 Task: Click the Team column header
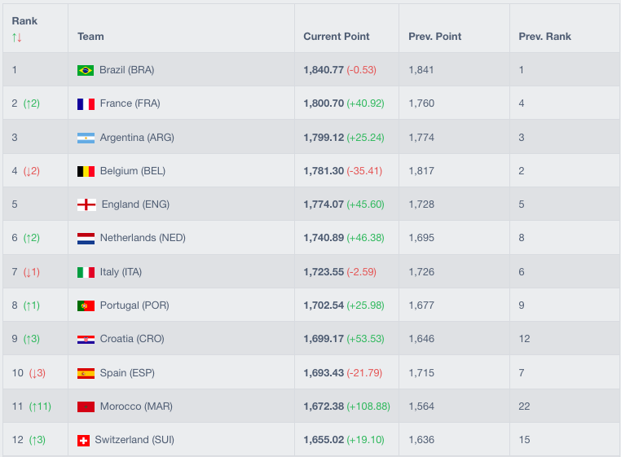(90, 37)
